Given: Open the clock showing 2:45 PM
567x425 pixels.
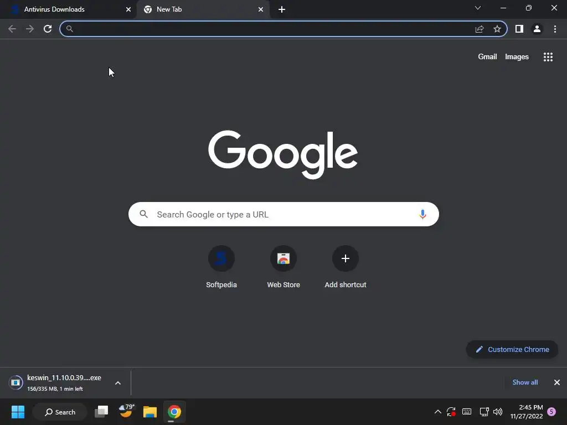Looking at the screenshot, I should [527, 412].
